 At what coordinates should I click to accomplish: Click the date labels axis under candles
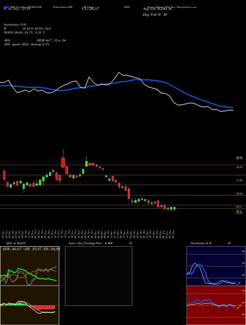[89, 233]
